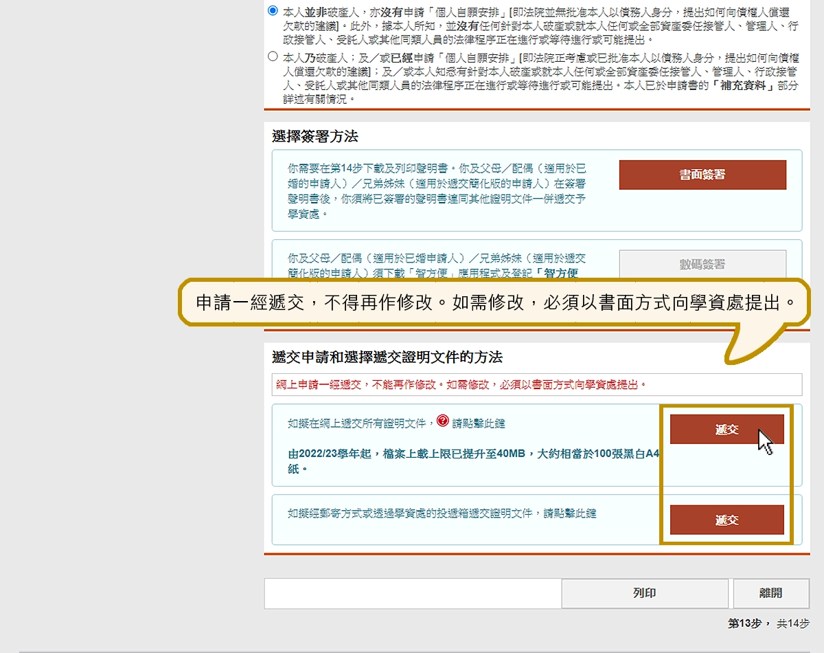Click the 列印 print button
The width and height of the screenshot is (824, 653).
point(644,593)
